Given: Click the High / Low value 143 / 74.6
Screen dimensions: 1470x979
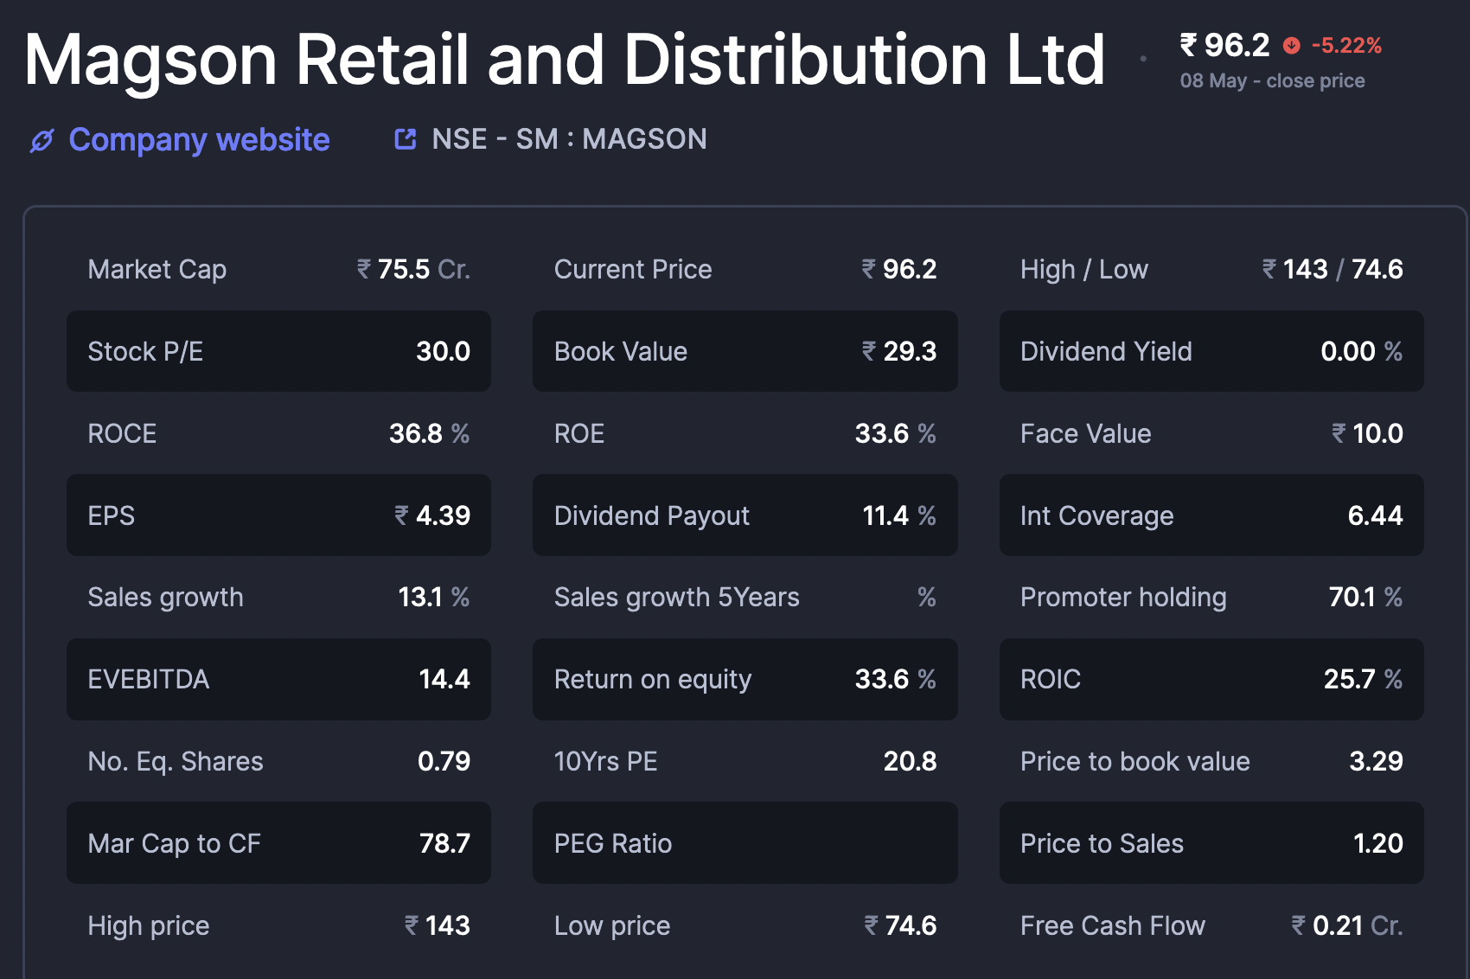Looking at the screenshot, I should point(1332,270).
